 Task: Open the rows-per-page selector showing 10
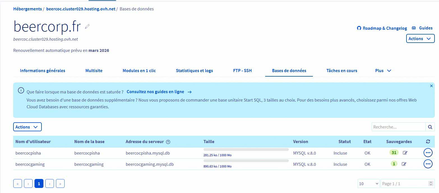click(x=368, y=184)
